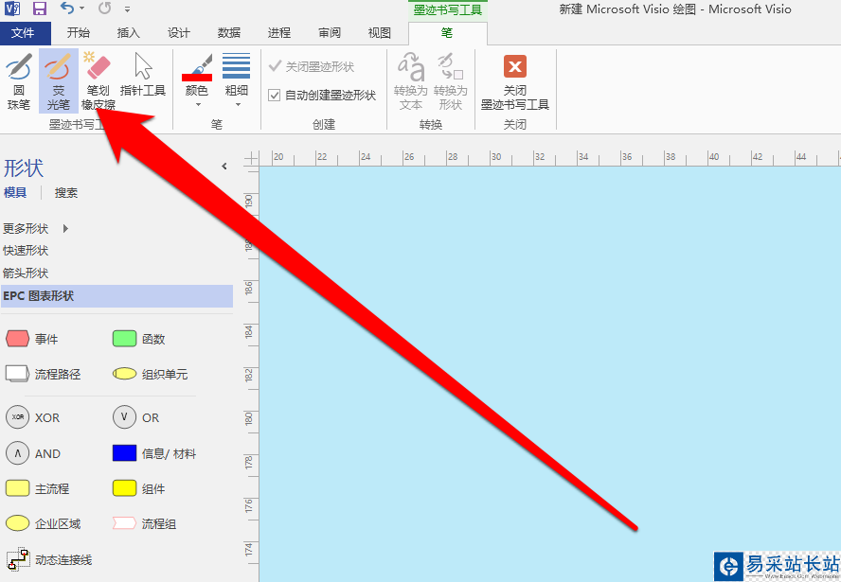Pick the Event (事件) shape

[x=31, y=339]
